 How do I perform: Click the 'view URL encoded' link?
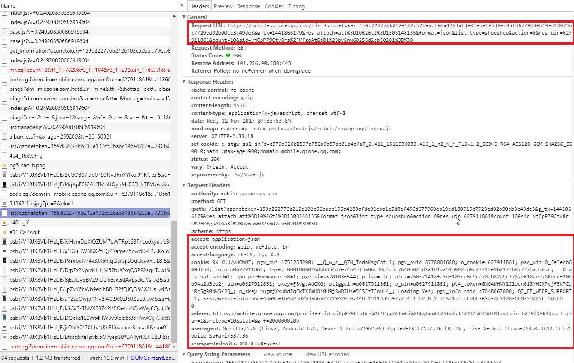coord(327,354)
